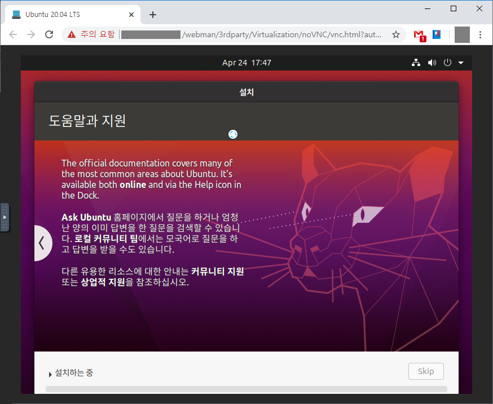
Task: Open the Ubuntu system menu dropdown arrow
Action: tap(461, 63)
